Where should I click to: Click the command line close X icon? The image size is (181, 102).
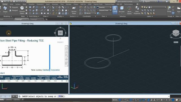coord(14,96)
